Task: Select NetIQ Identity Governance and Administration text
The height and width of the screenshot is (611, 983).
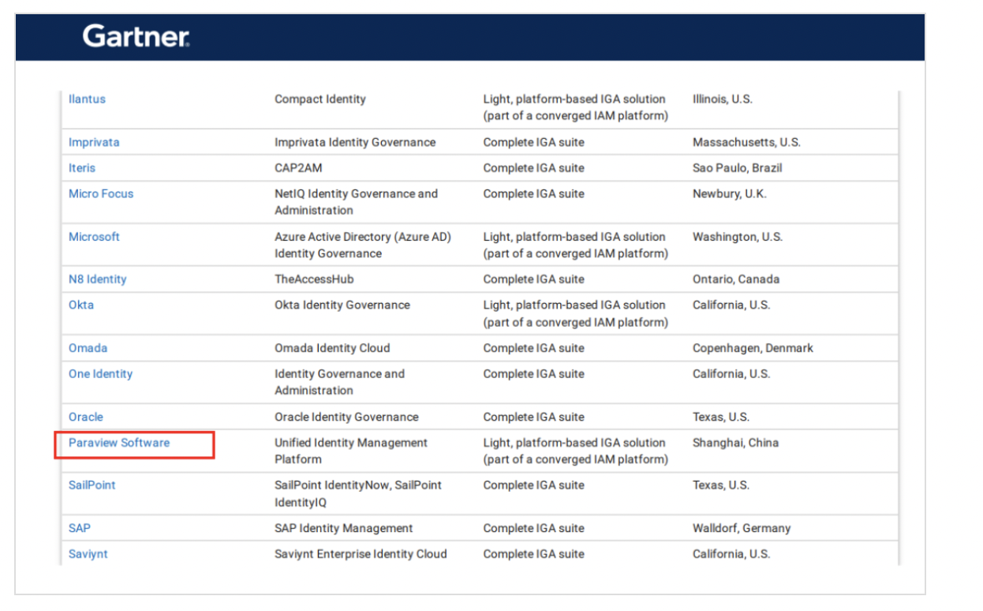Action: [356, 202]
